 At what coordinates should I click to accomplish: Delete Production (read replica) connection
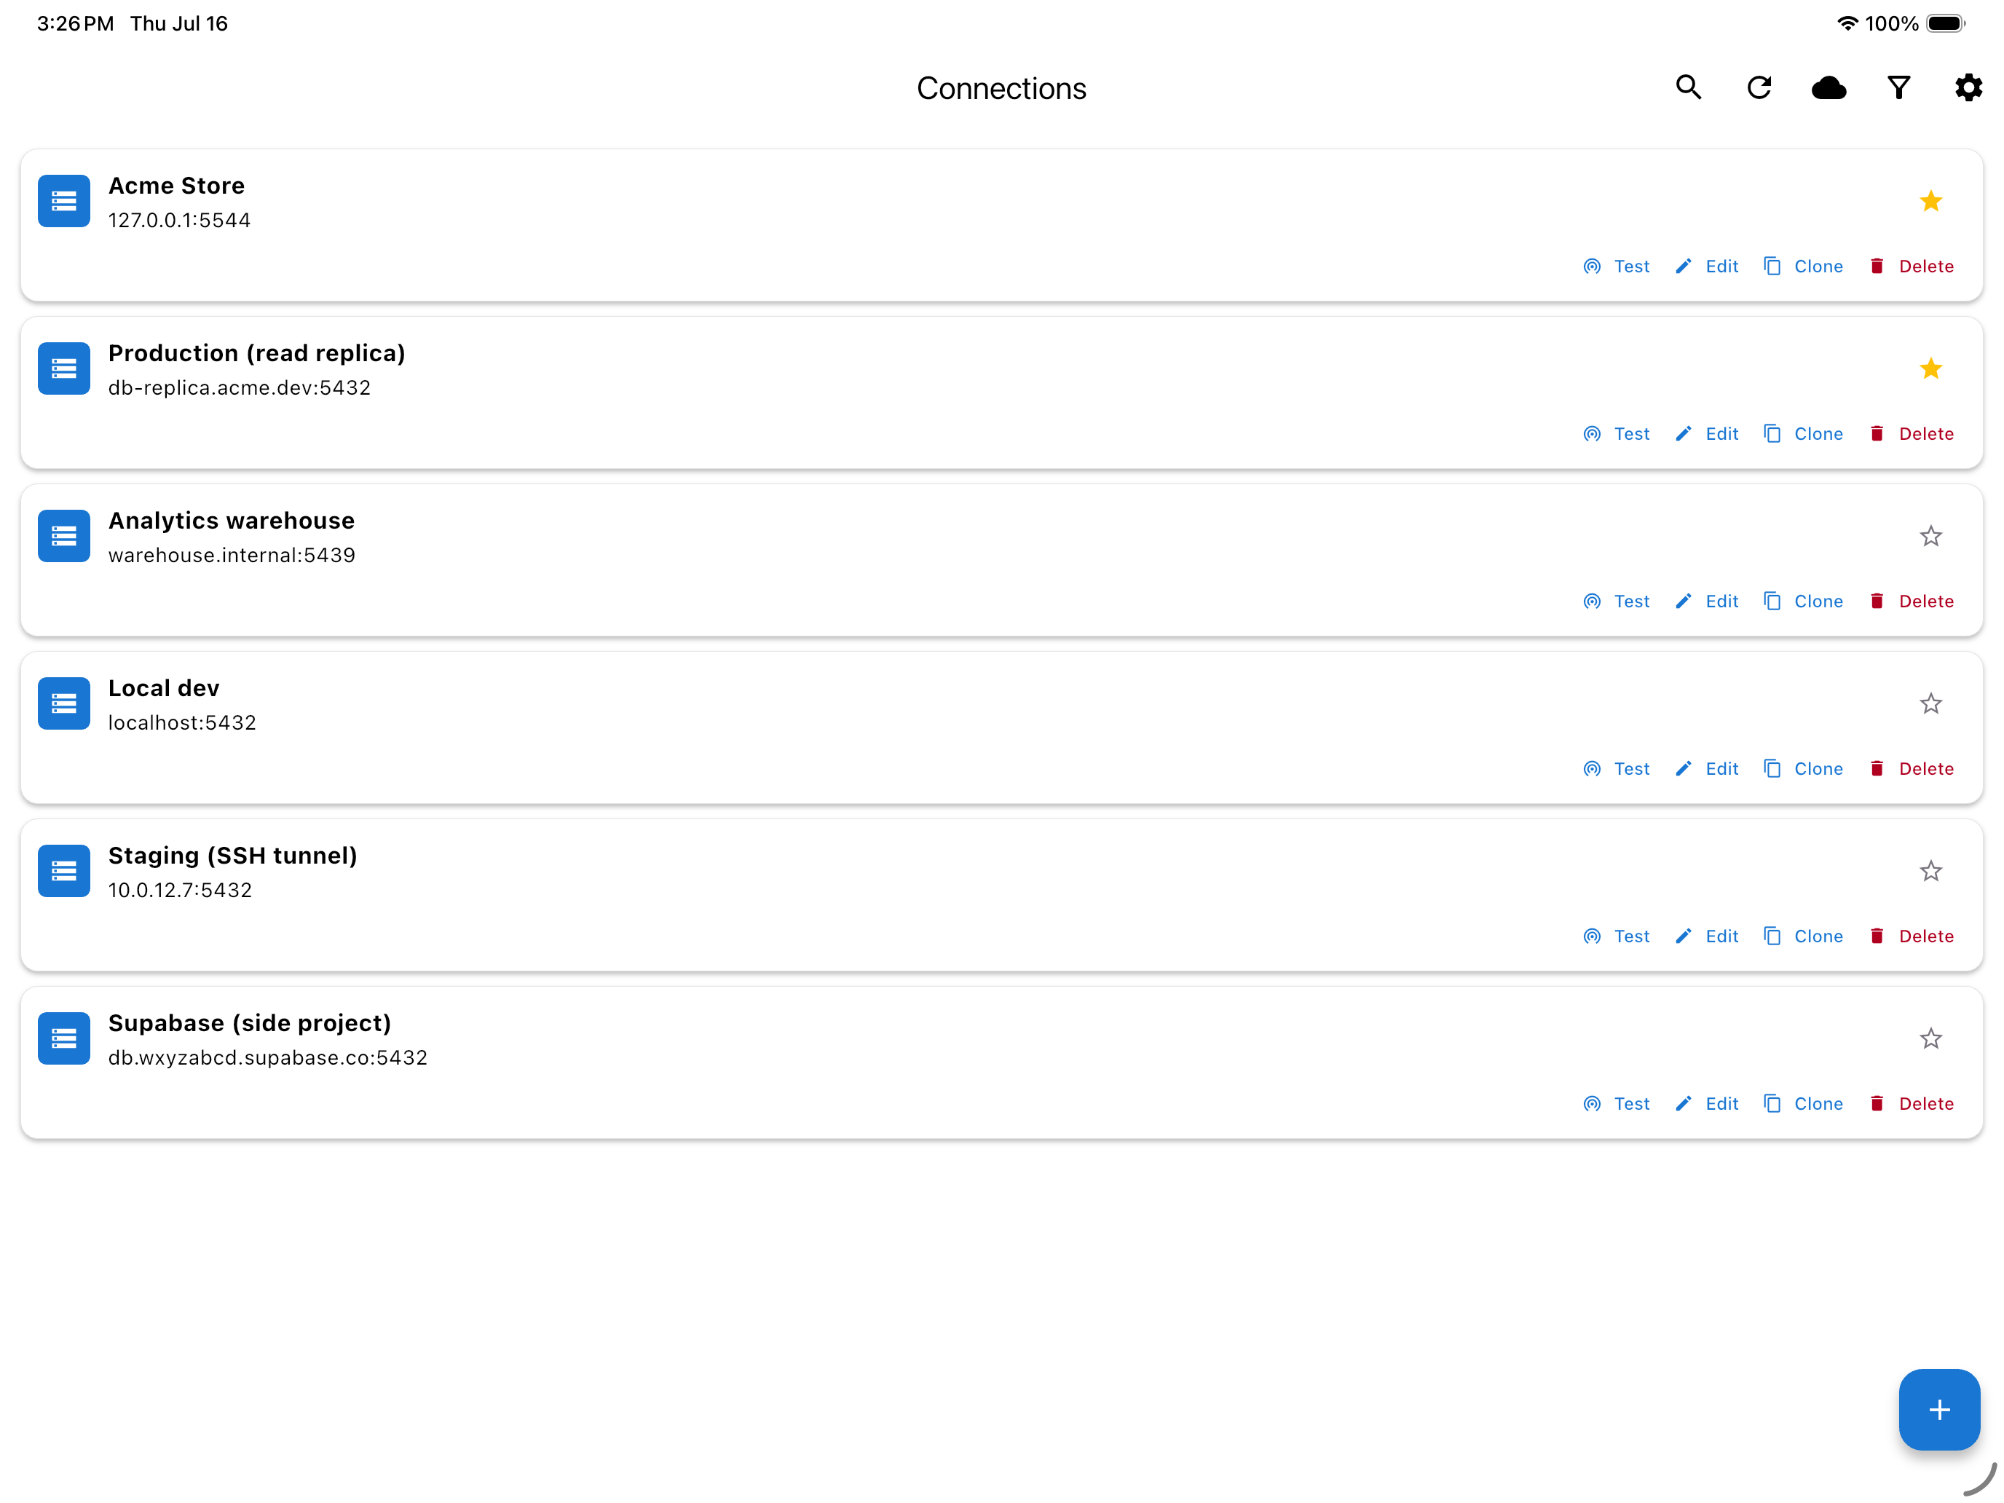pos(1912,434)
